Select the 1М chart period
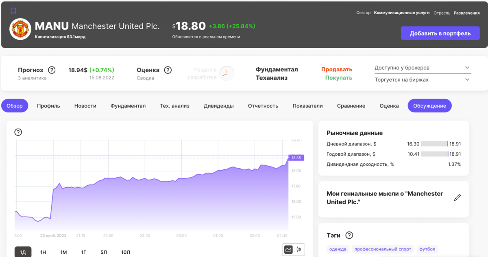 (x=63, y=252)
